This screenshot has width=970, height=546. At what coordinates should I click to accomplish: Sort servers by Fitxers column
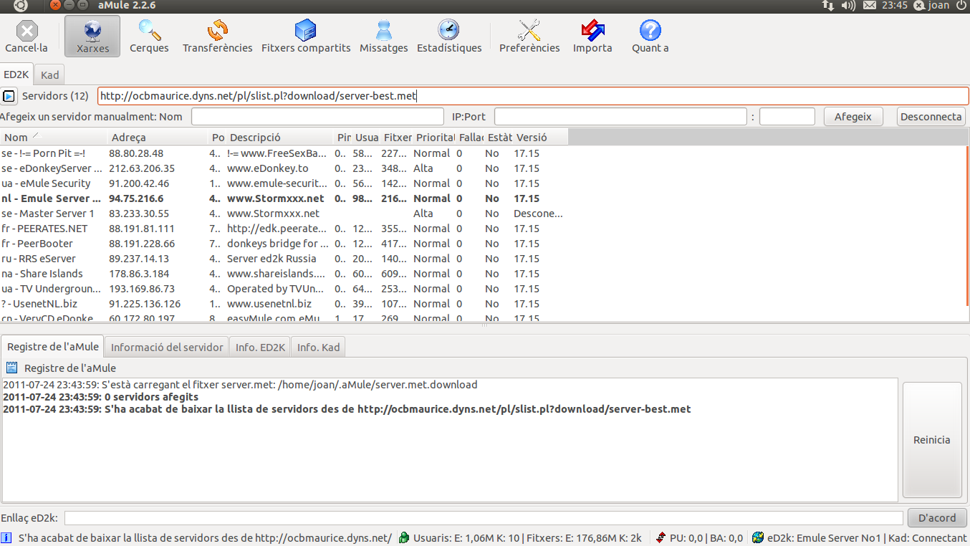click(x=397, y=137)
